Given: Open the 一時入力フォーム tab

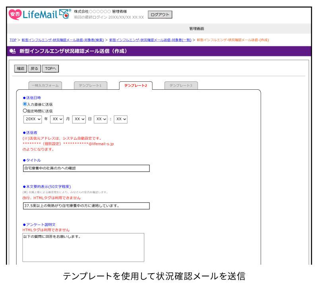Looking at the screenshot, I should tap(46, 86).
